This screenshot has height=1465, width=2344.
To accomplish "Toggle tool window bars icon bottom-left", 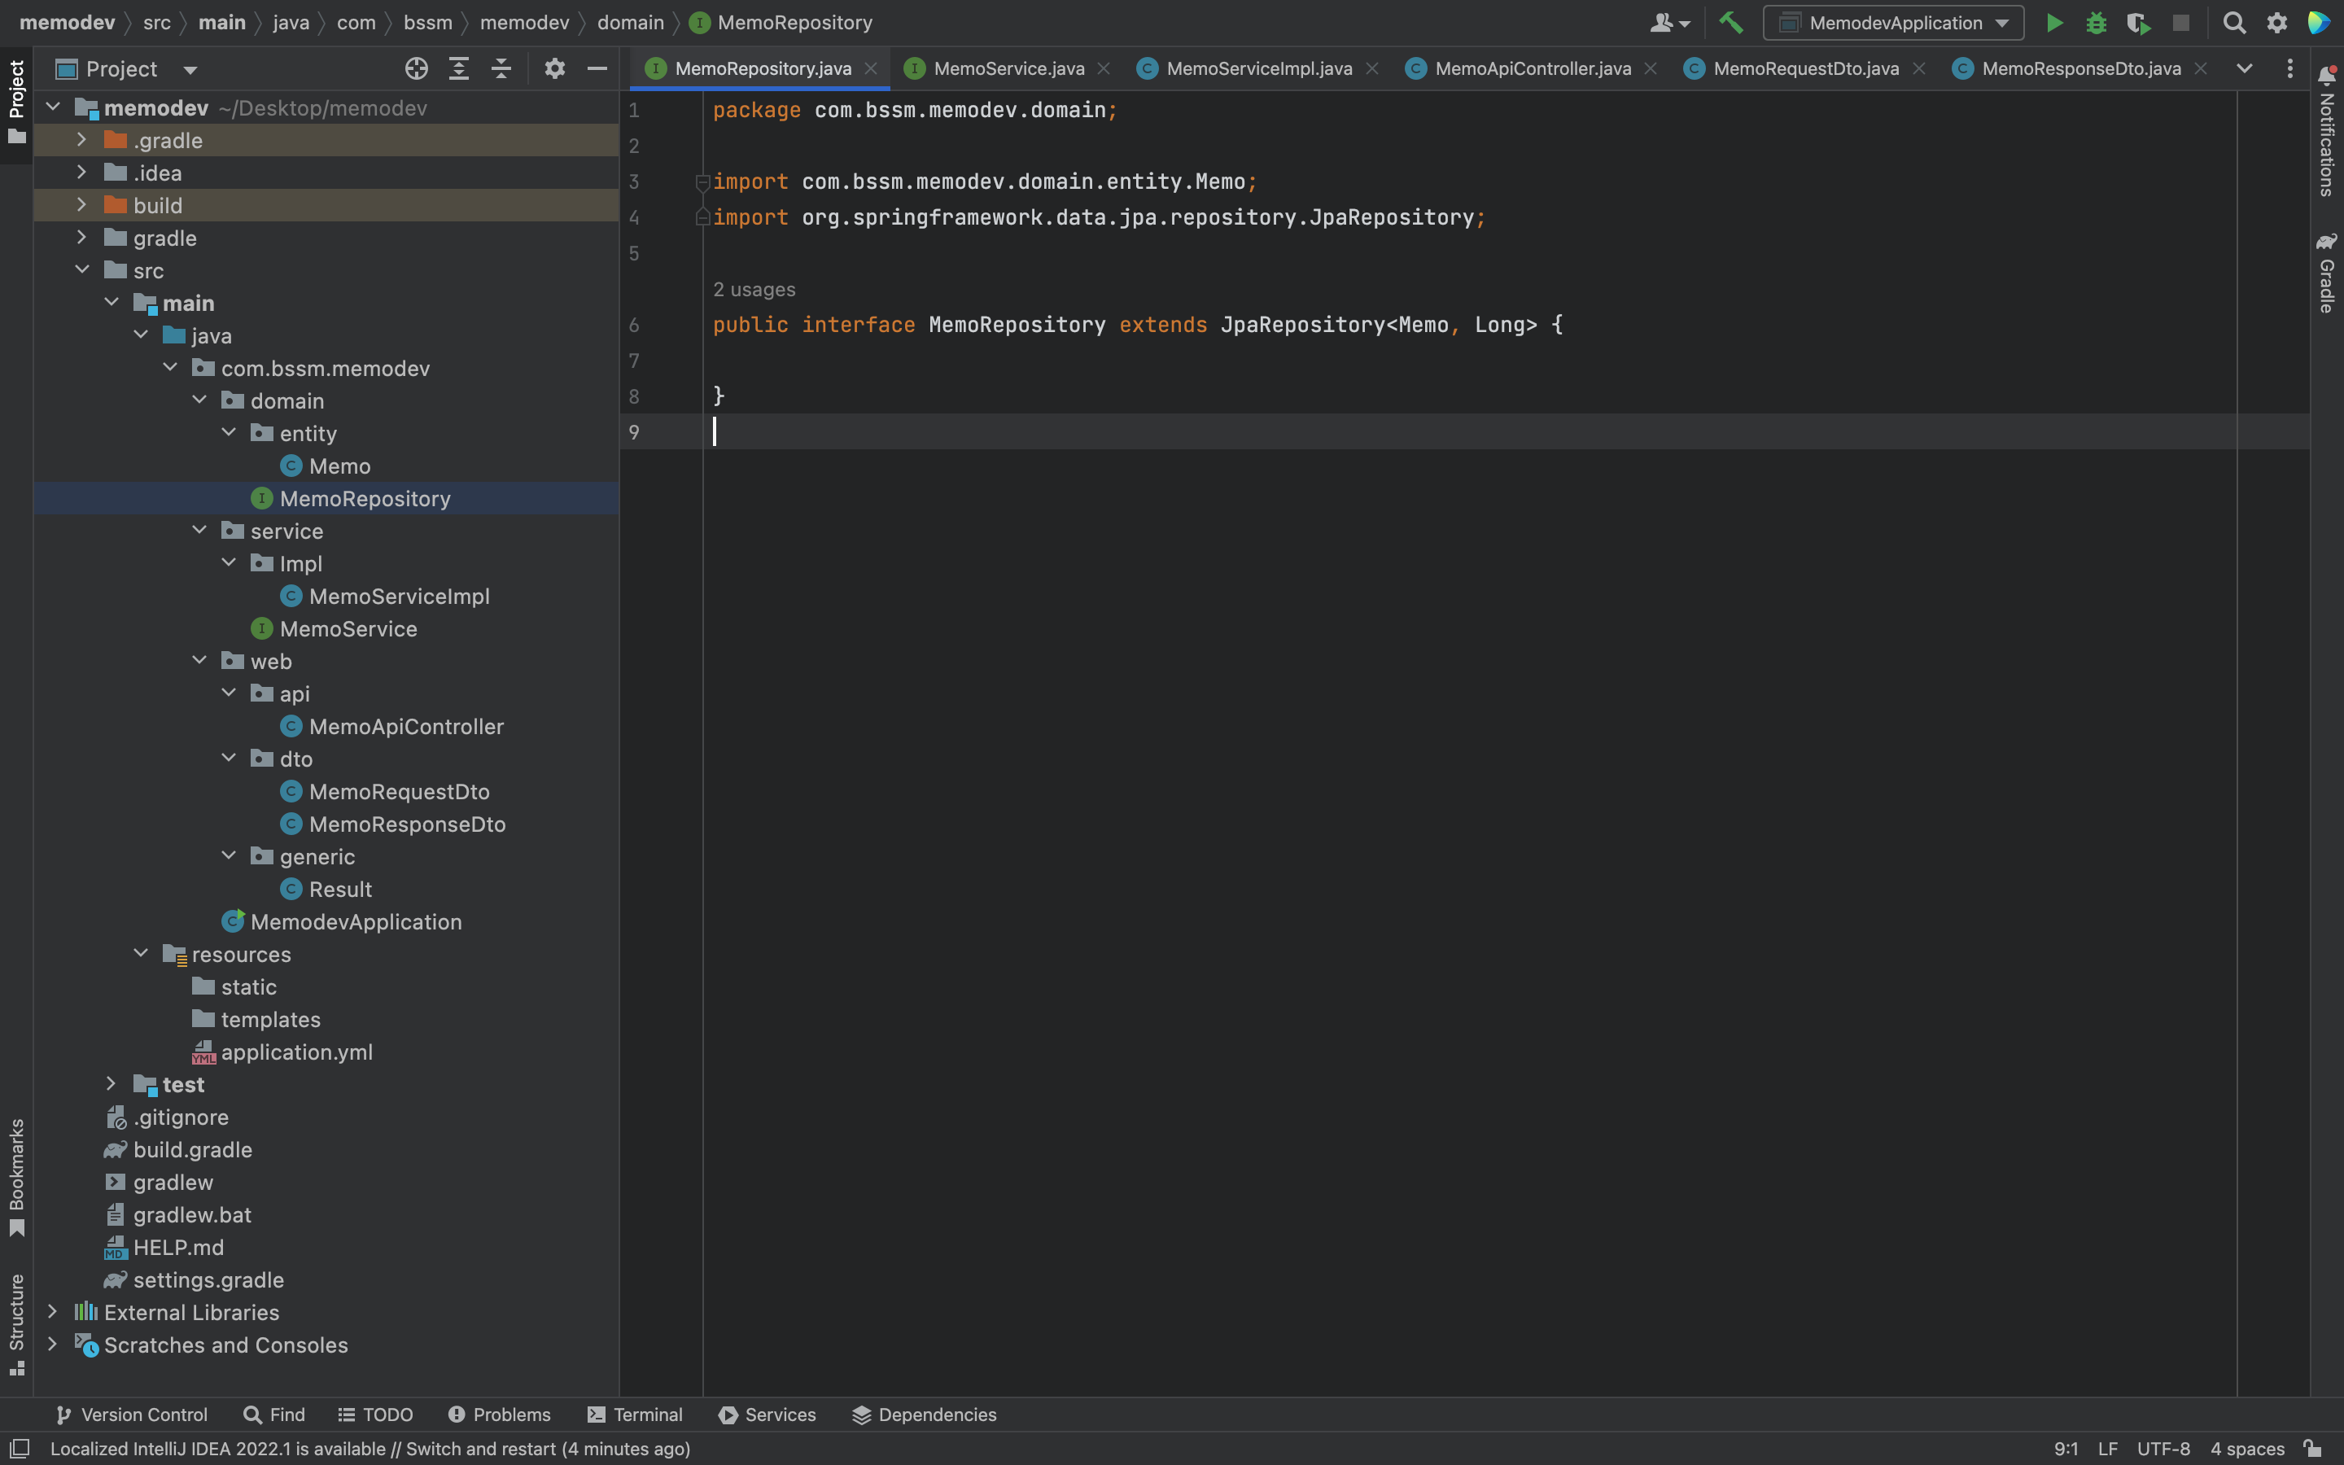I will [20, 1449].
